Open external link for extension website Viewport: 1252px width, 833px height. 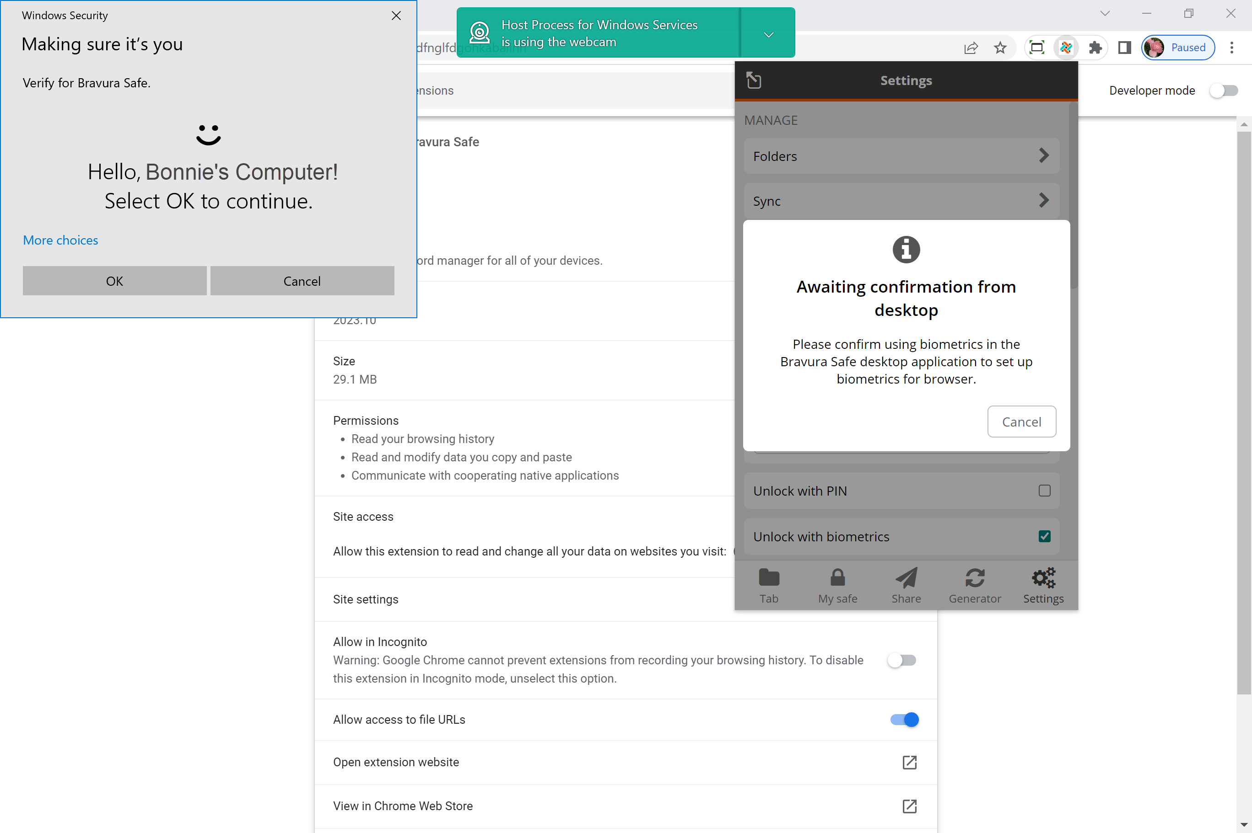pos(909,762)
